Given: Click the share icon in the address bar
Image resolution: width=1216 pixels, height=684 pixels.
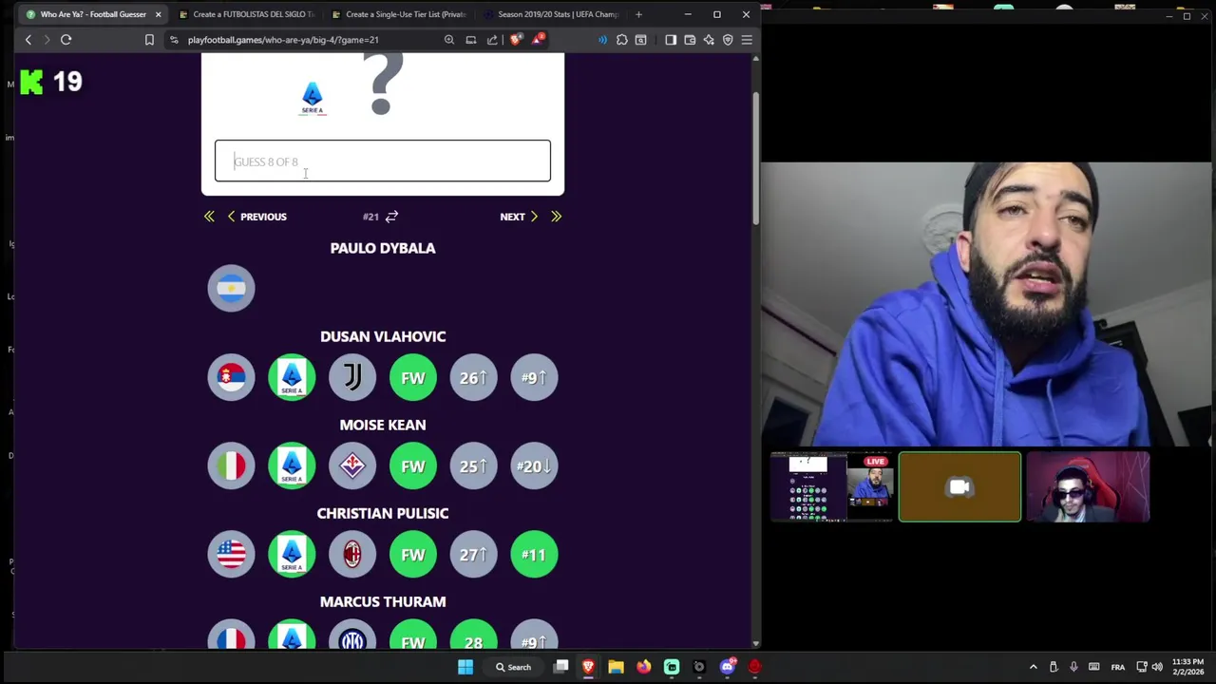Looking at the screenshot, I should pos(492,40).
